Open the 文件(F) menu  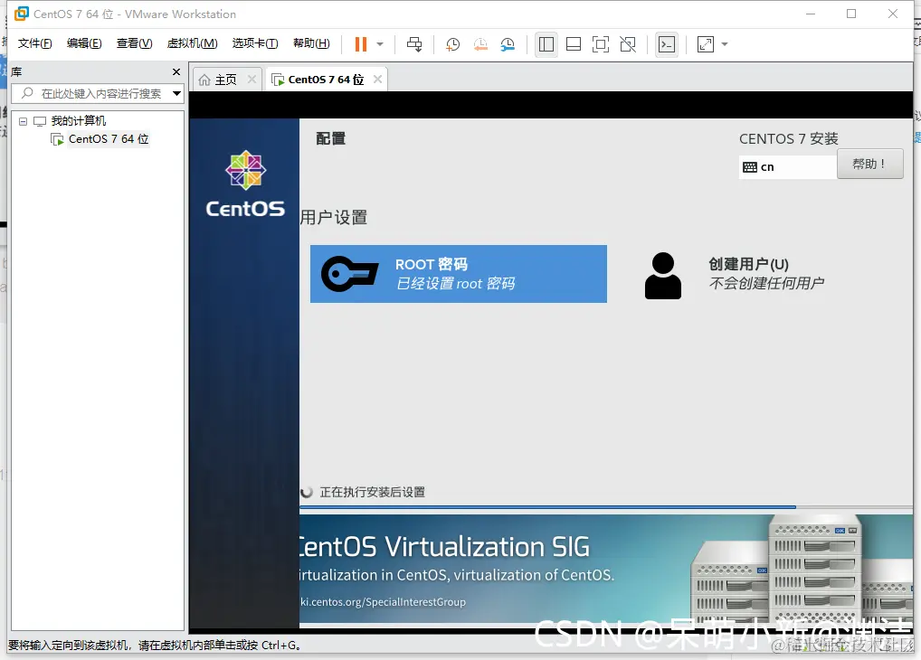tap(34, 43)
